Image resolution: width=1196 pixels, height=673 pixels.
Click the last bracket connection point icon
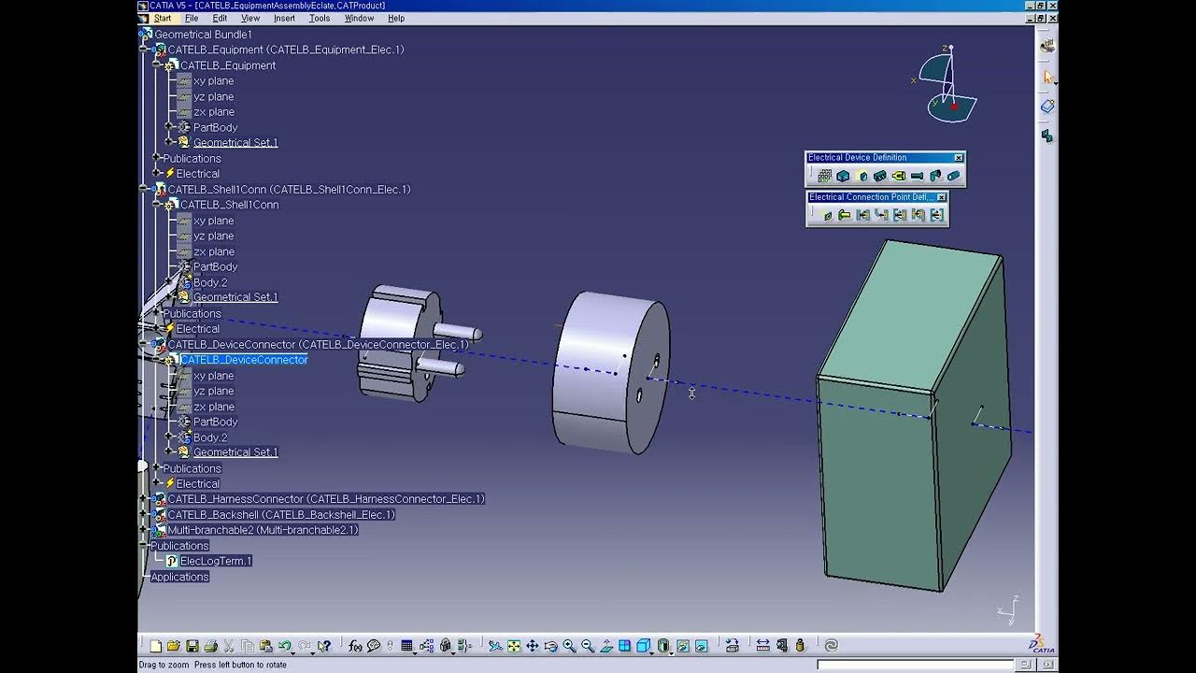(937, 215)
